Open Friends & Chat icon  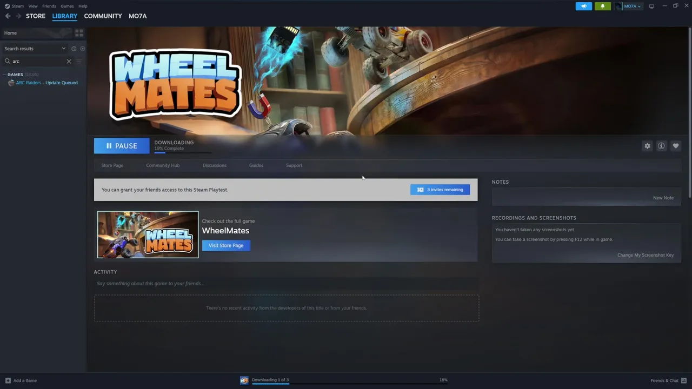click(684, 380)
